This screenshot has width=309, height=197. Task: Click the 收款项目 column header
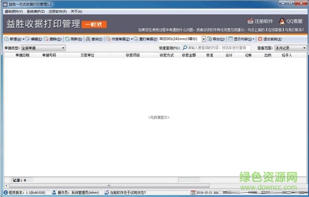click(133, 55)
